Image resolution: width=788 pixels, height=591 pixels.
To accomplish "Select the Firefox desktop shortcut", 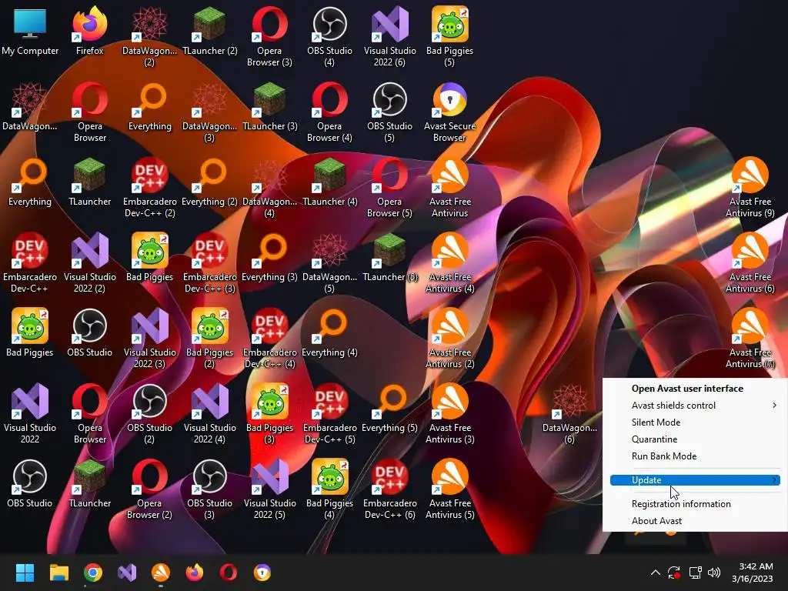I will click(89, 32).
